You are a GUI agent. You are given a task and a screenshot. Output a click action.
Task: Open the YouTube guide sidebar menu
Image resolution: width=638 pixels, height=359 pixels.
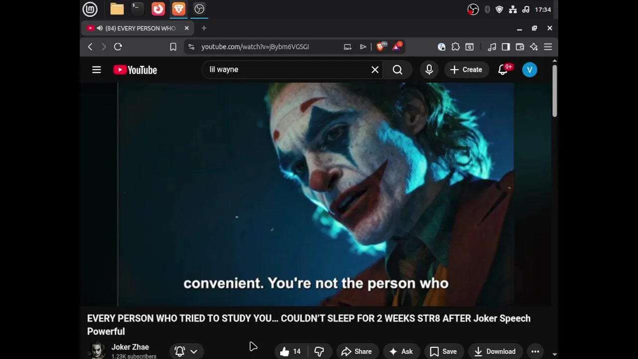(97, 70)
